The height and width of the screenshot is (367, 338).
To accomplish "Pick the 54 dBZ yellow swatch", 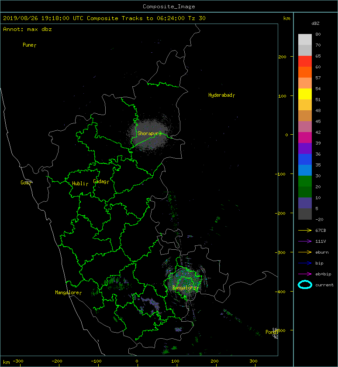I will click(305, 94).
